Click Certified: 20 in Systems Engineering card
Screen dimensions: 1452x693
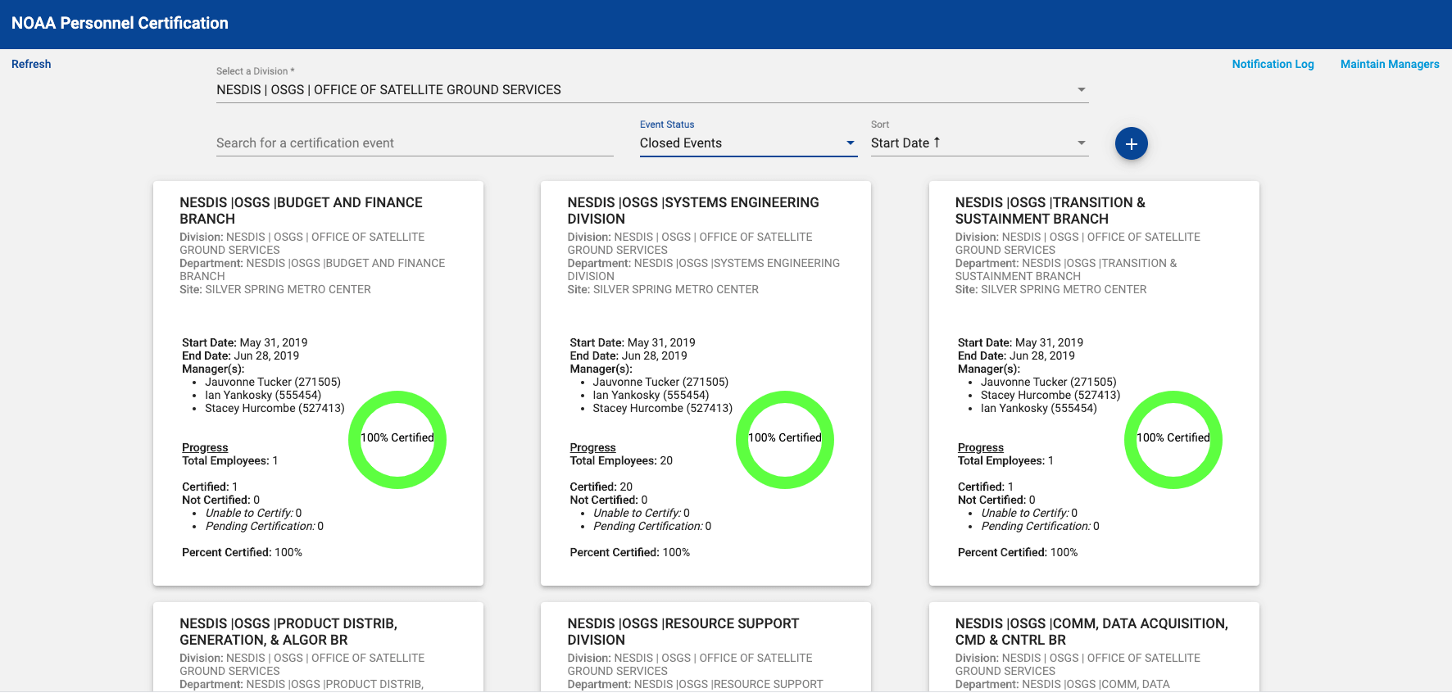[x=601, y=487]
